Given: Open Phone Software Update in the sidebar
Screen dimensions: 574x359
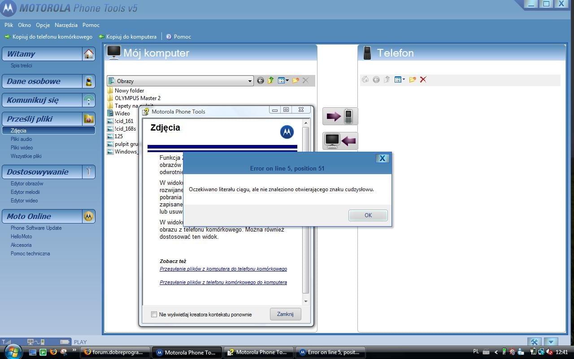Looking at the screenshot, I should (x=36, y=228).
